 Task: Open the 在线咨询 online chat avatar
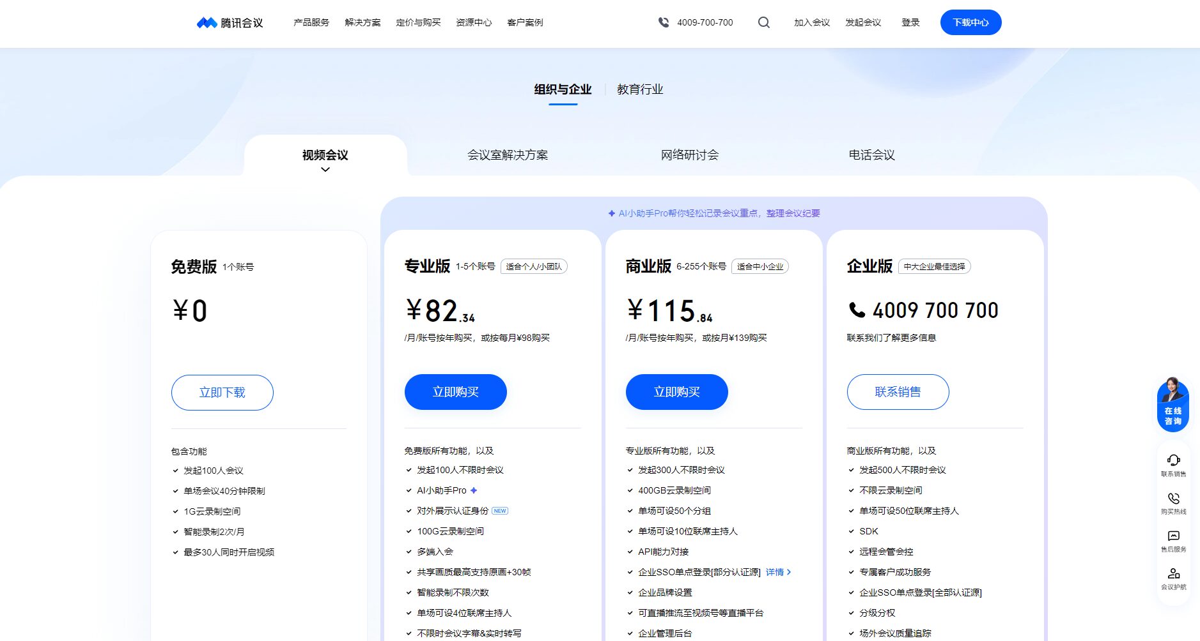click(1173, 404)
